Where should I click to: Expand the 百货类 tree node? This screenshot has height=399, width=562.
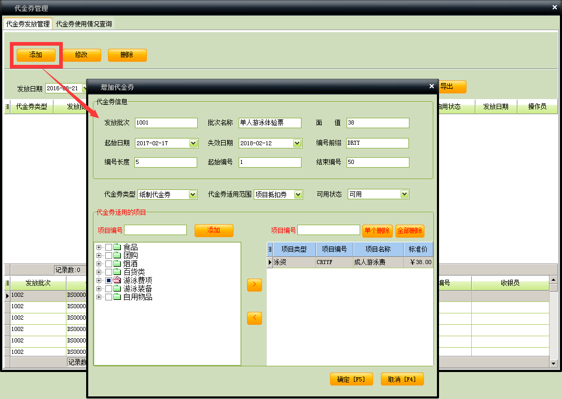[x=99, y=272]
